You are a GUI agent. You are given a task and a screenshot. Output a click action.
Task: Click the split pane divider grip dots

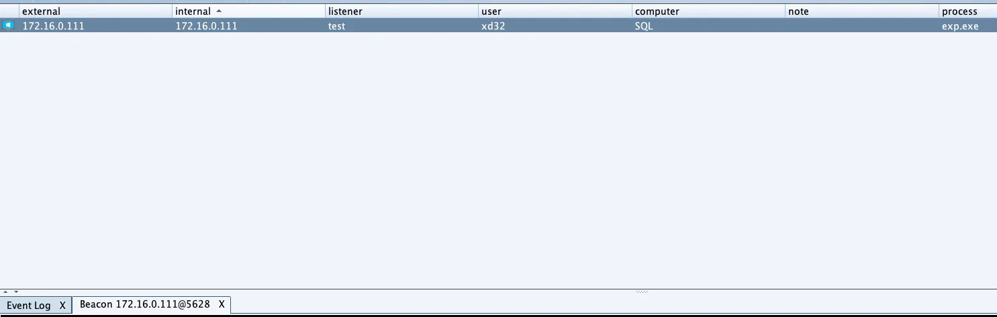[641, 291]
